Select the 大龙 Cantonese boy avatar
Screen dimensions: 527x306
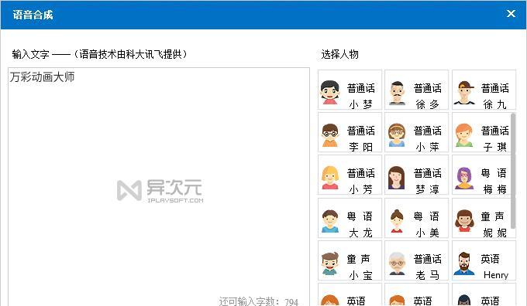(330, 221)
